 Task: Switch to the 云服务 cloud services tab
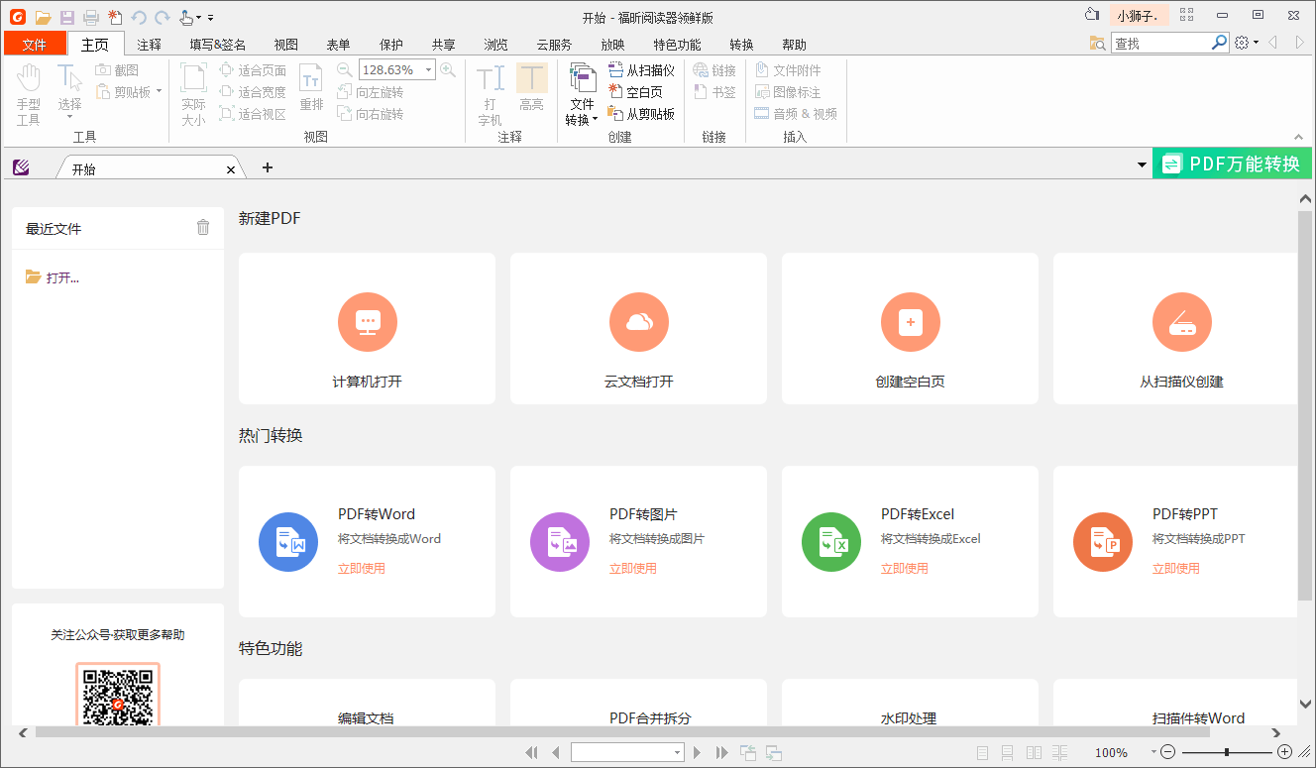[554, 44]
